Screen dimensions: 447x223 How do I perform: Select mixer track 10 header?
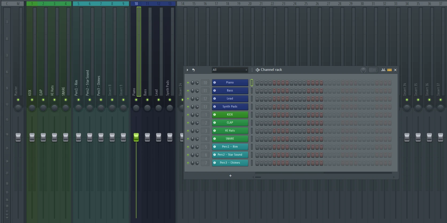136,4
